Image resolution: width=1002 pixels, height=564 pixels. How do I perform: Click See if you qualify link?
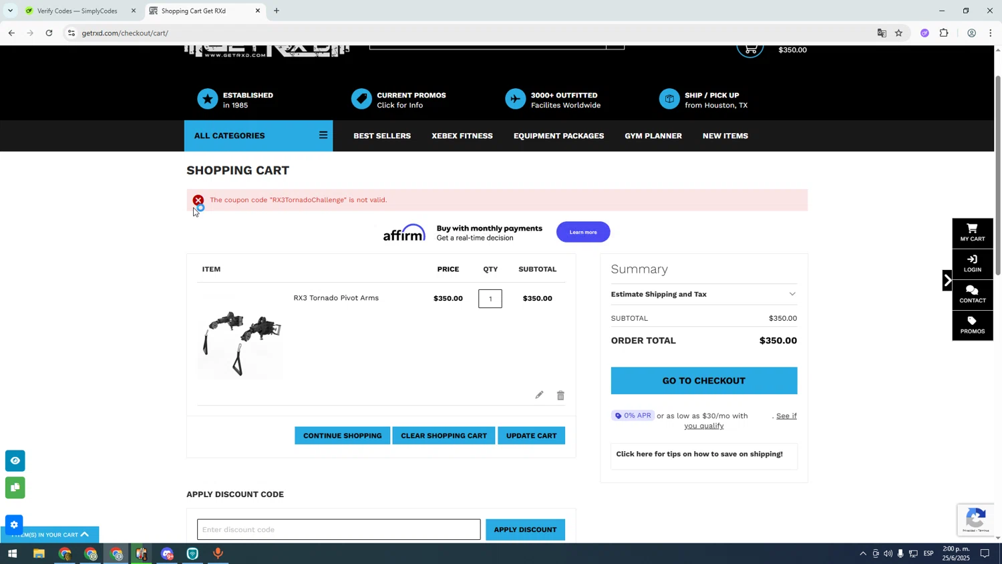point(740,421)
